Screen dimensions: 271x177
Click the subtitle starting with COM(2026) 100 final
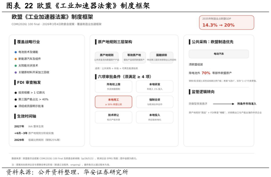tap(56, 24)
